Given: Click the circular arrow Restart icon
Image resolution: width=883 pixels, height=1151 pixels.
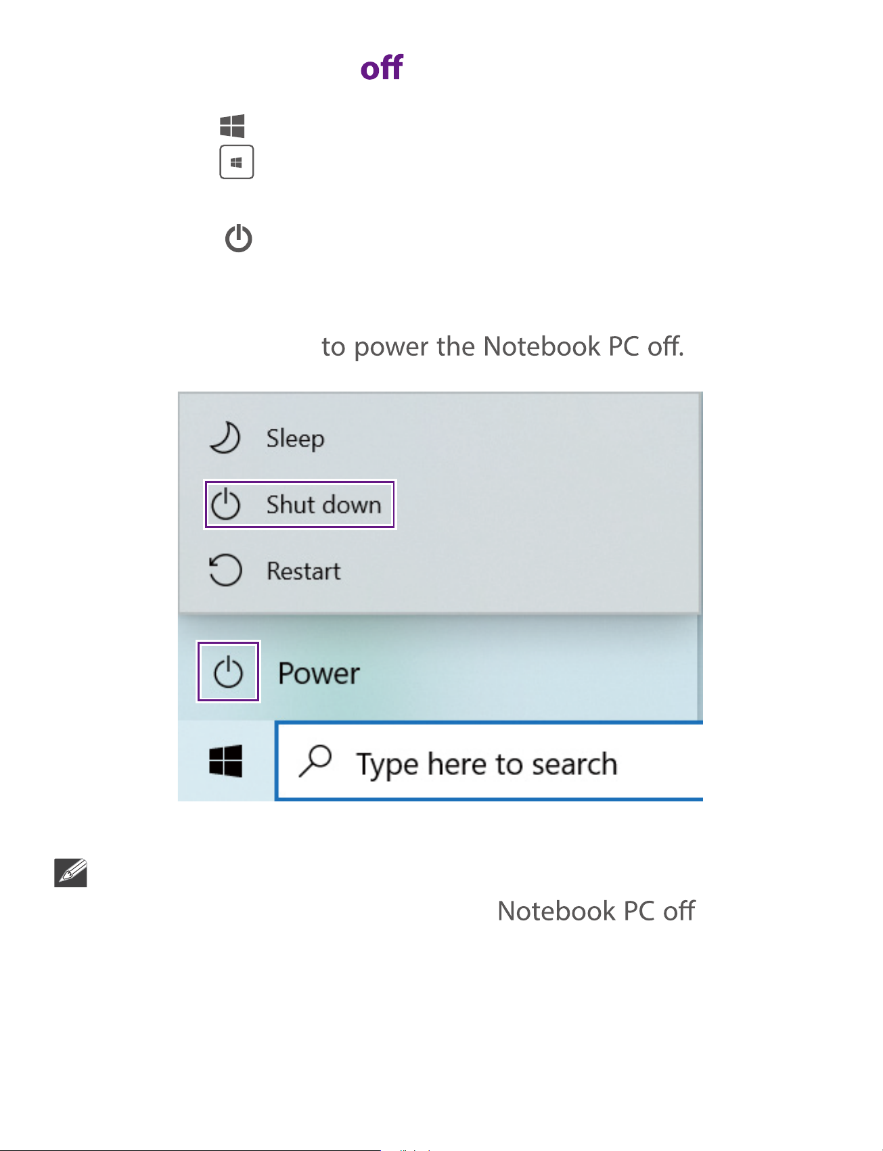Looking at the screenshot, I should [x=225, y=571].
